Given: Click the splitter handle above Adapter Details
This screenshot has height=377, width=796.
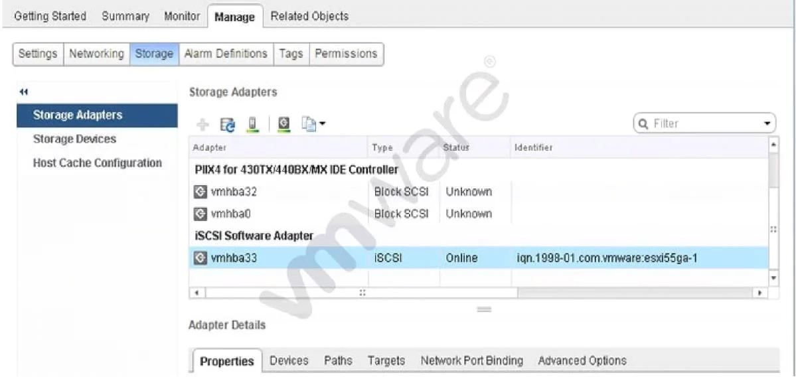Looking at the screenshot, I should point(484,309).
